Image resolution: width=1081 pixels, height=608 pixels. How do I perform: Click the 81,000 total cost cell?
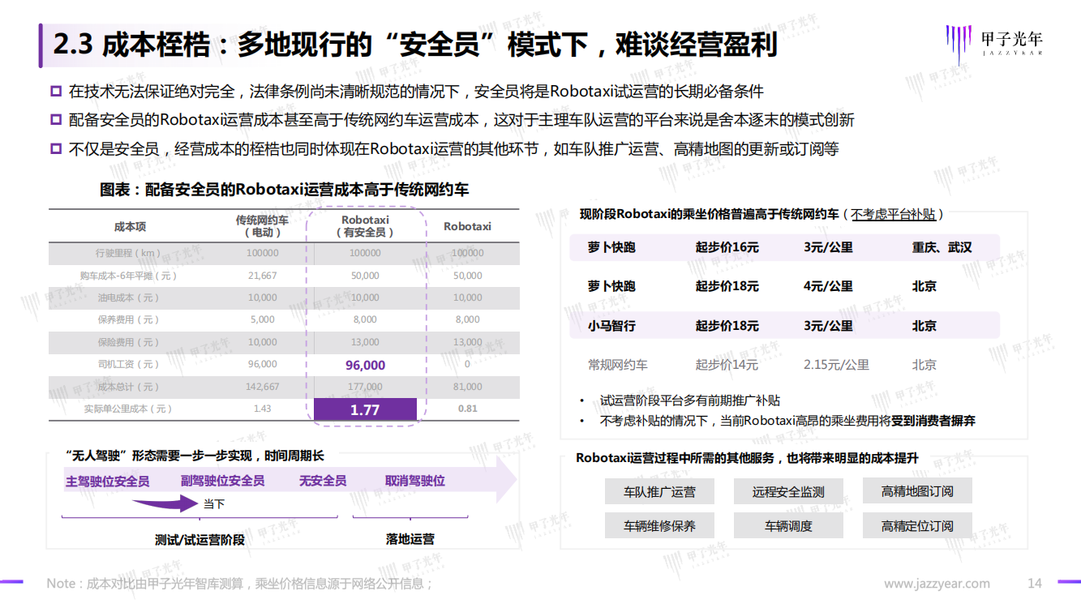[468, 387]
